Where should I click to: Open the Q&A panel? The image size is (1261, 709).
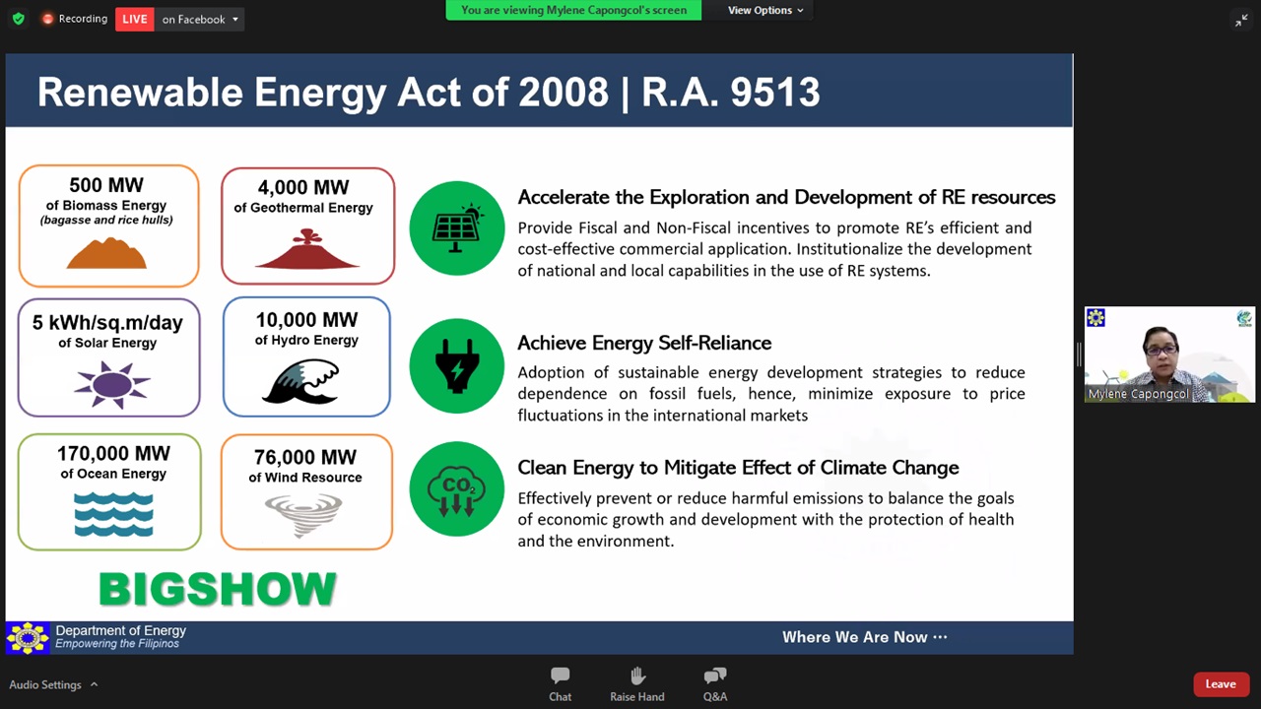tap(715, 684)
